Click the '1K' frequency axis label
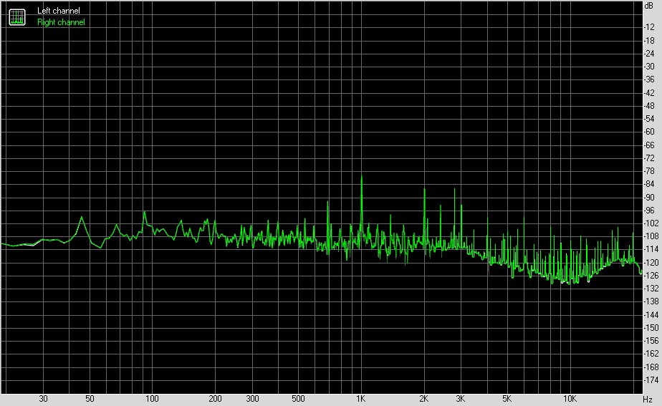Viewport: 662px width, 406px height. coord(360,399)
